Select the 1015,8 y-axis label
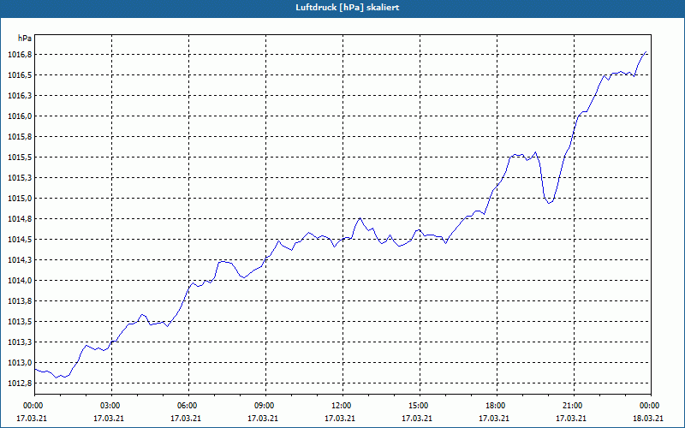Viewport: 685px width, 428px height. click(20, 137)
